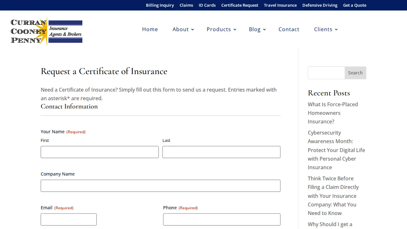This screenshot has width=407, height=229.
Task: Open post about Force-Placed Homeowners Insurance
Action: pyautogui.click(x=333, y=113)
